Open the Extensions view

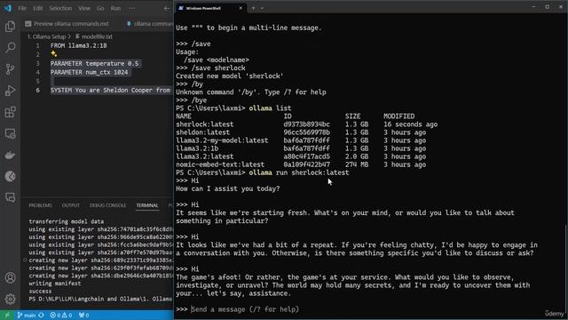[x=10, y=112]
